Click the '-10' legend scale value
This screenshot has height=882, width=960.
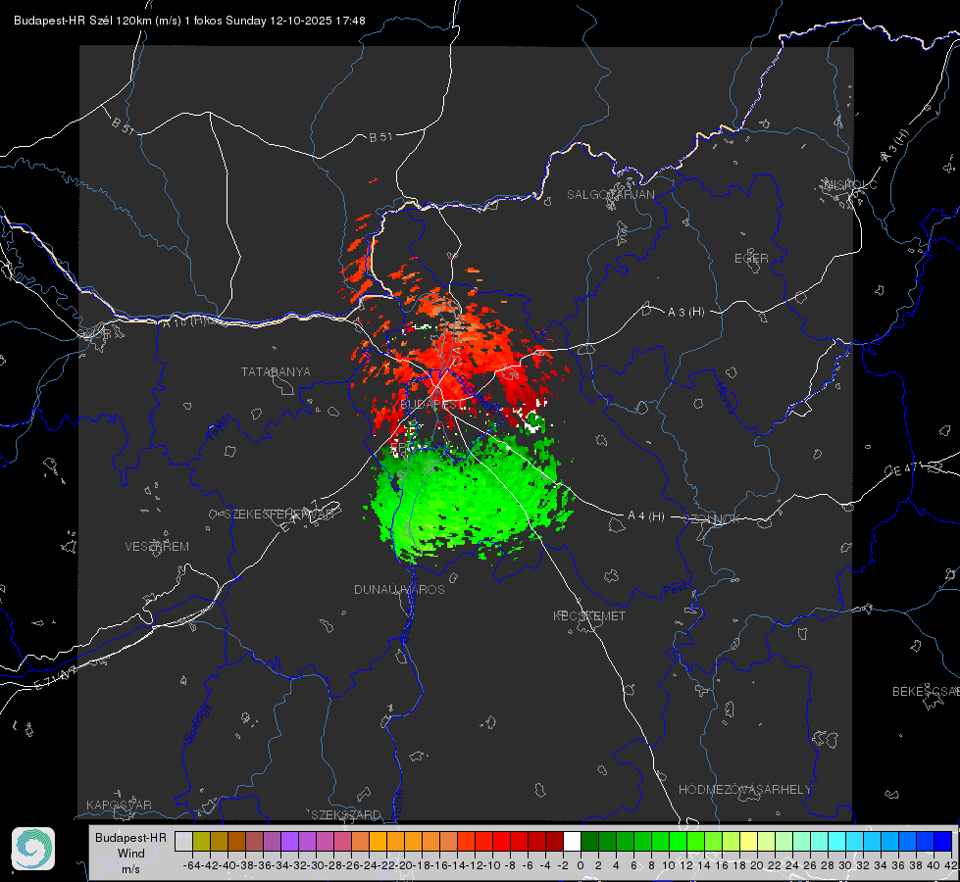coord(491,865)
